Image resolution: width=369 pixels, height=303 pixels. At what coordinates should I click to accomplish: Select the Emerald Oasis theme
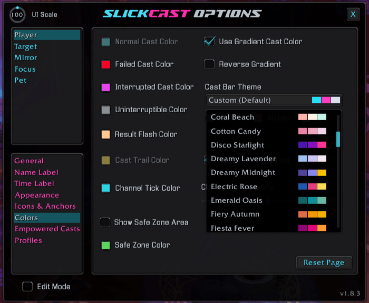coord(268,200)
